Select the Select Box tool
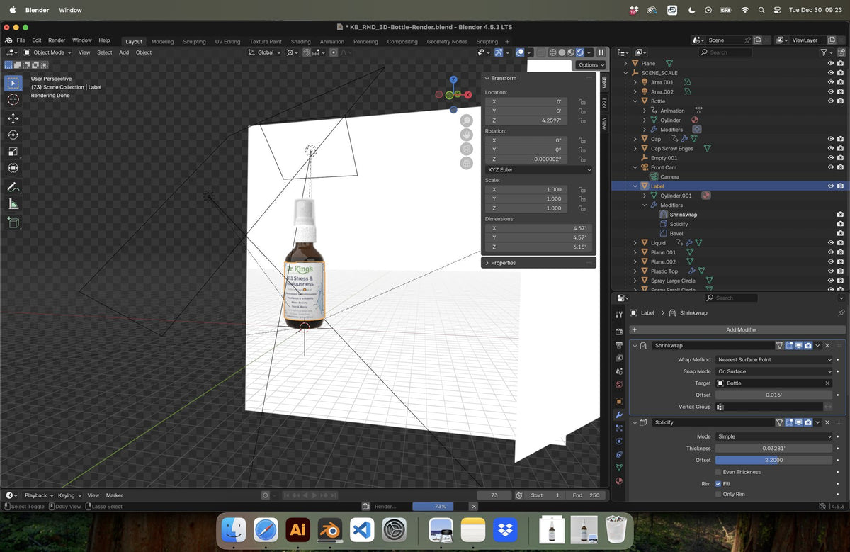The width and height of the screenshot is (850, 552). click(x=13, y=83)
